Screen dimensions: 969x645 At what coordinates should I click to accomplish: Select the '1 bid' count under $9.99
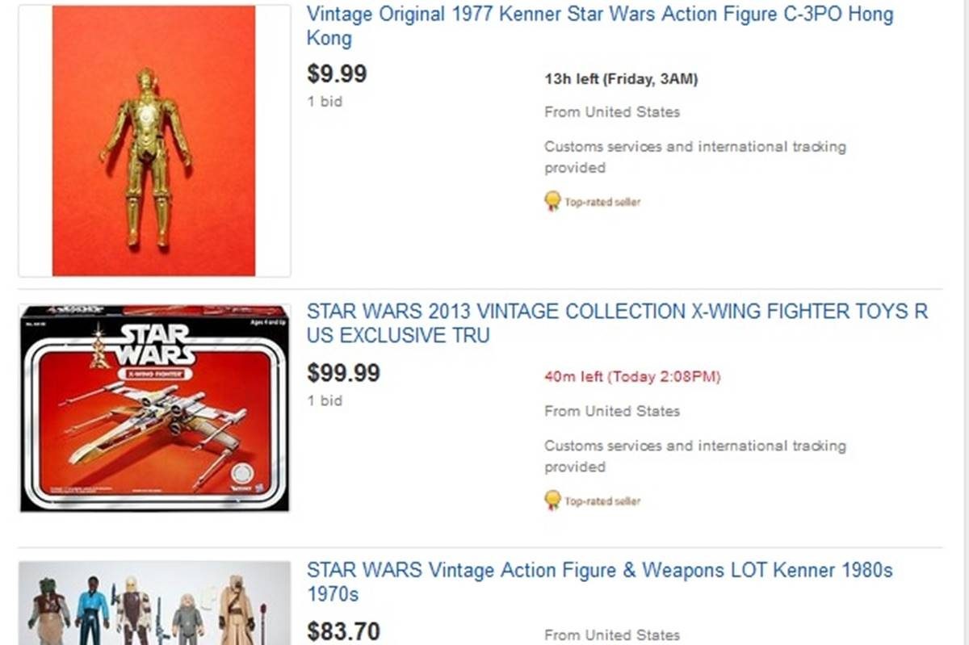[325, 102]
